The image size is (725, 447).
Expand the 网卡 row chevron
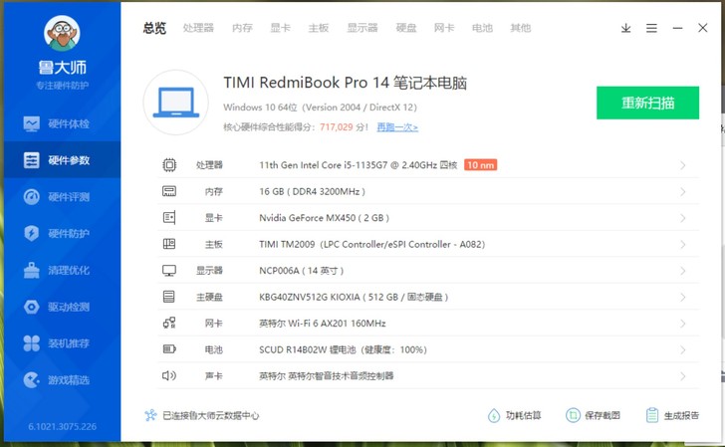[x=682, y=324]
